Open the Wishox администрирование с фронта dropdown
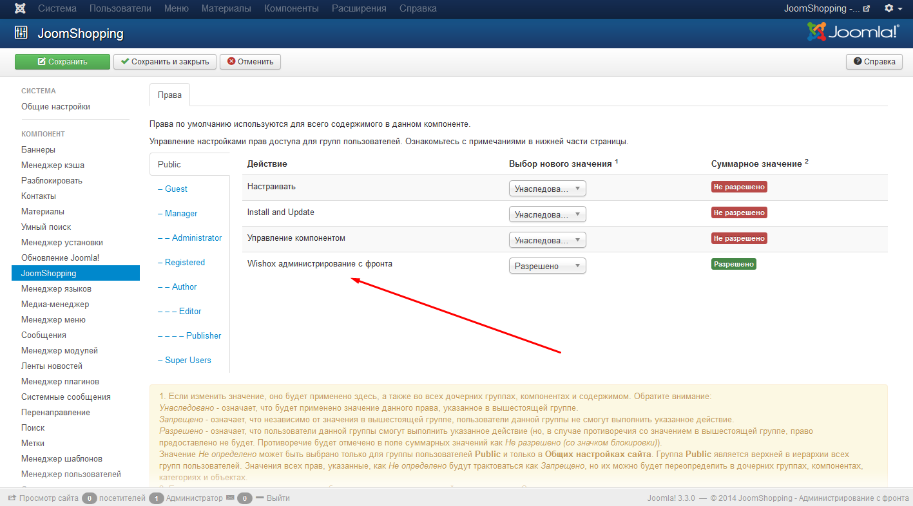Viewport: 913px width, 506px height. point(548,266)
